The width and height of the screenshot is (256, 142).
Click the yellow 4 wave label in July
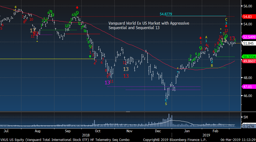(x=15, y=7)
